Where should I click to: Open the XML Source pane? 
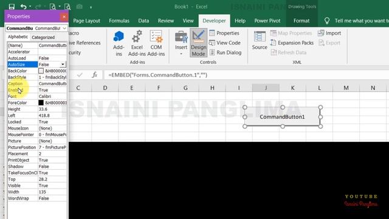260,41
